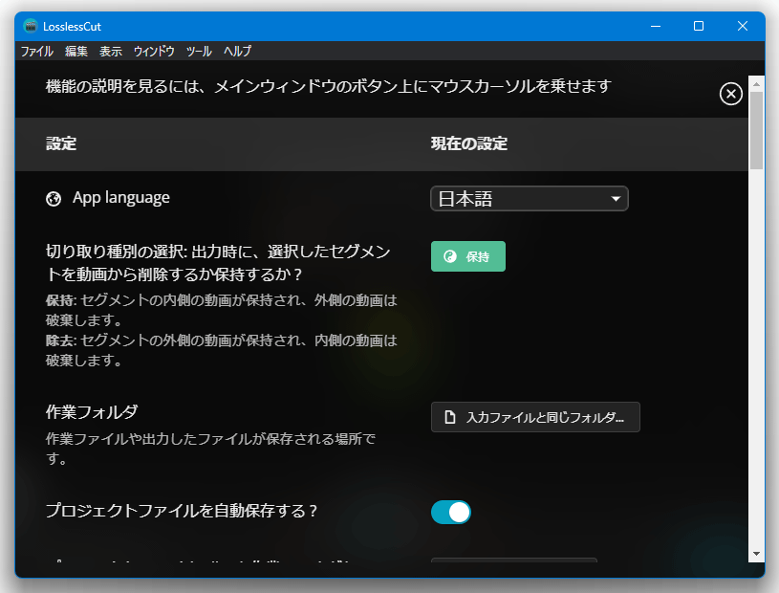Toggle the auto-save project file switch
779x593 pixels.
(x=450, y=512)
